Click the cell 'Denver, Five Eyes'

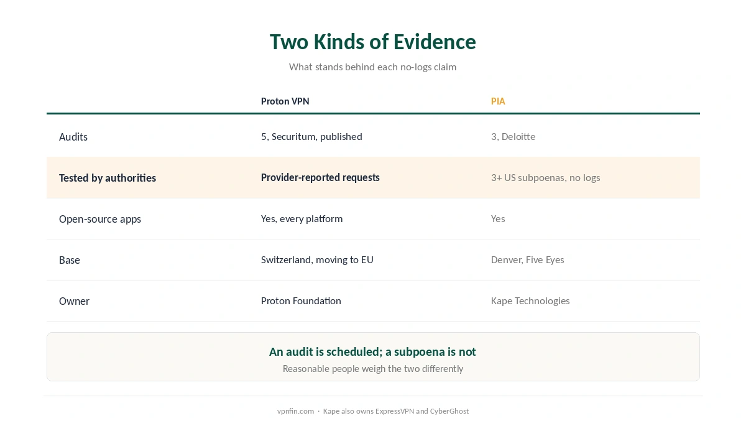[x=528, y=260]
